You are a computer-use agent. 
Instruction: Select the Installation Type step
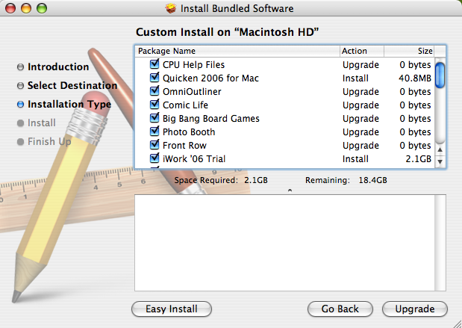[x=69, y=105]
